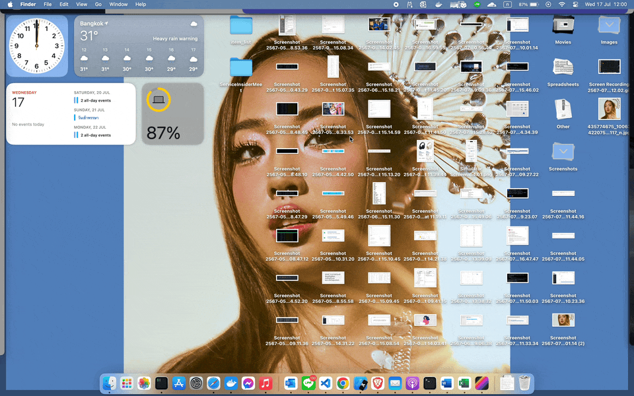The height and width of the screenshot is (396, 634).
Task: Open the Apple menu
Action: coord(10,5)
